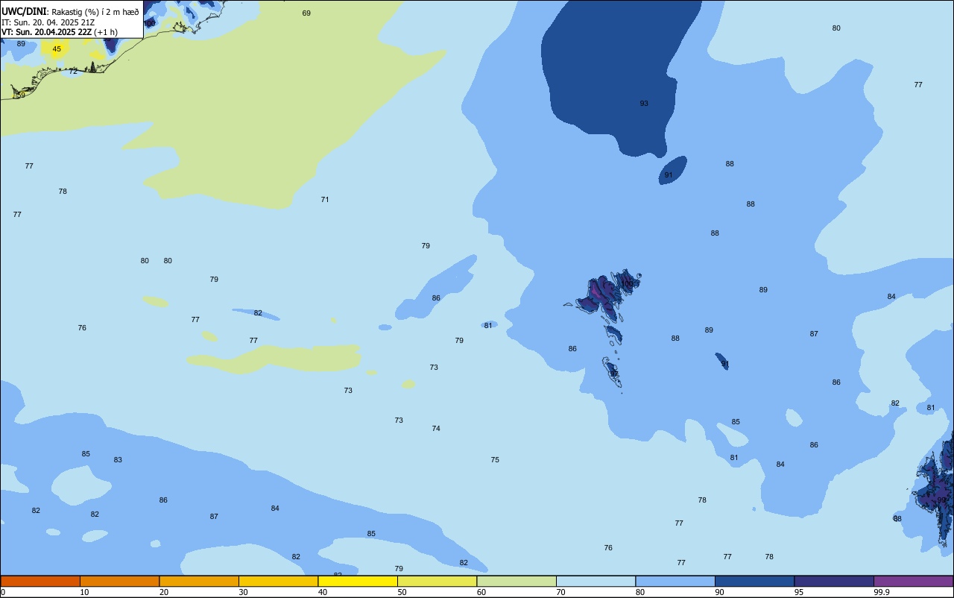This screenshot has width=954, height=598.
Task: Pick the 50–60 pale yellow legend swatch
Action: point(437,581)
